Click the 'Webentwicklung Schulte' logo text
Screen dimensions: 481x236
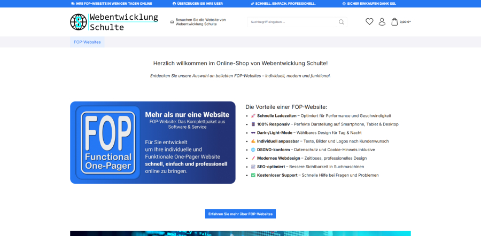[123, 22]
